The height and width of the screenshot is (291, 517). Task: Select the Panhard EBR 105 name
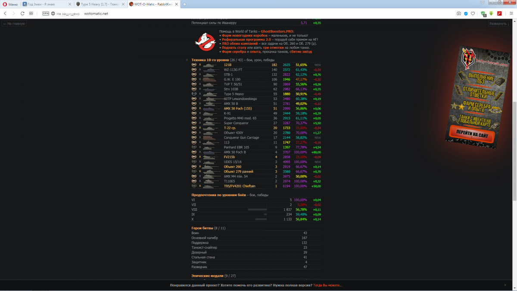[237, 147]
